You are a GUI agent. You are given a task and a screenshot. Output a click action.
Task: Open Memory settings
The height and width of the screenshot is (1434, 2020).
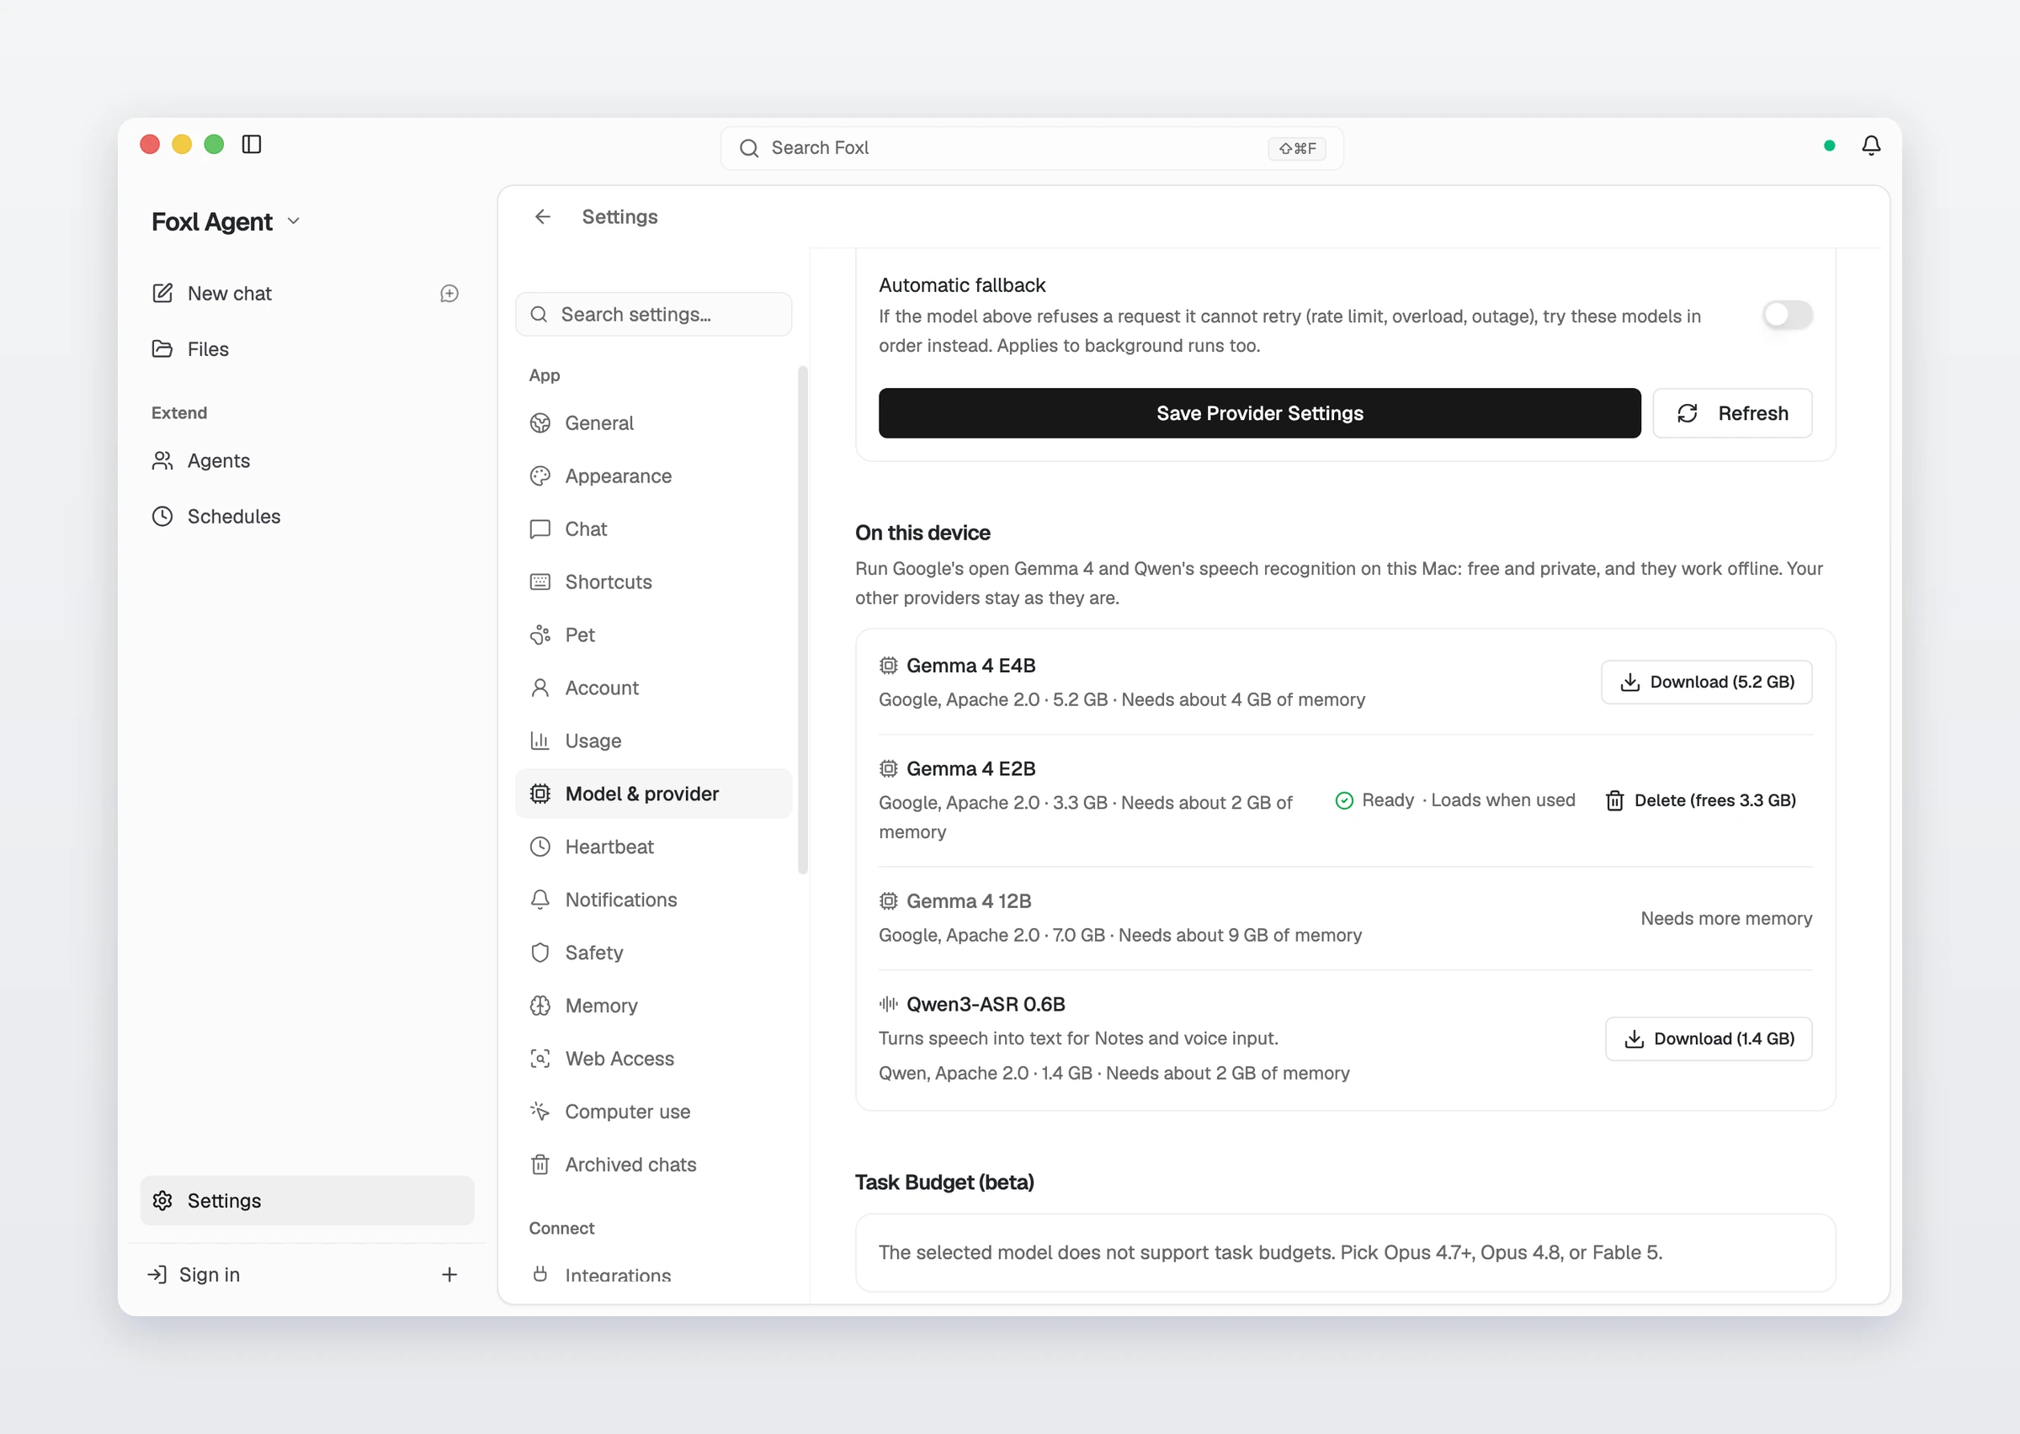tap(653, 1006)
